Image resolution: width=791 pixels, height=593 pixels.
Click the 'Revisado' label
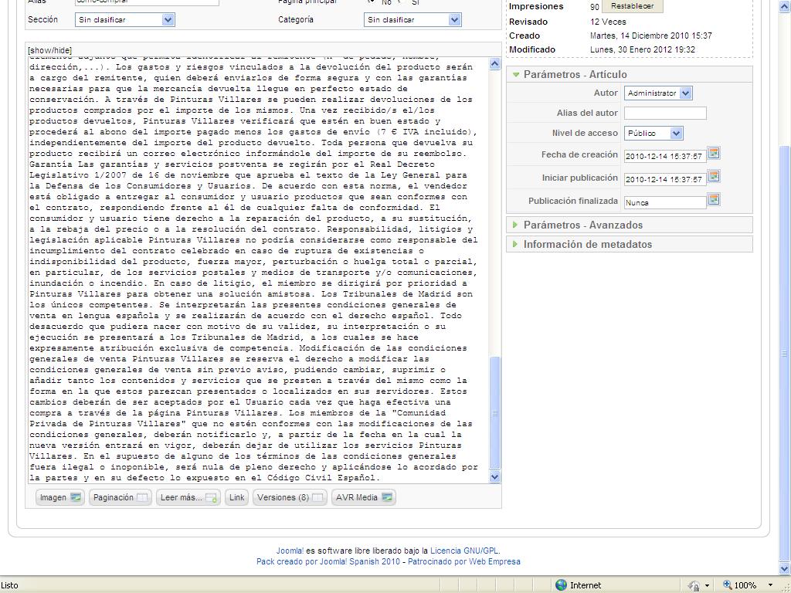pos(528,22)
